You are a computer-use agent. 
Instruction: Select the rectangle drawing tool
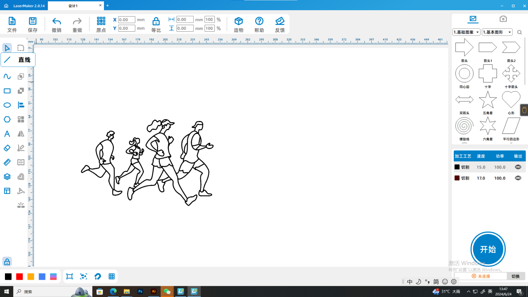click(7, 91)
